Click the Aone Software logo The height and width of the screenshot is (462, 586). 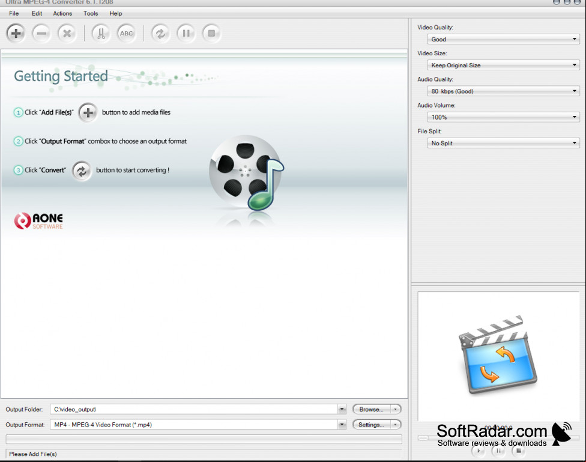[38, 220]
